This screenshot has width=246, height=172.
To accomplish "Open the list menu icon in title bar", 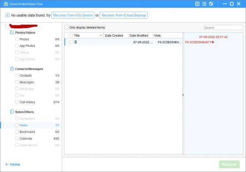I will [204, 4].
